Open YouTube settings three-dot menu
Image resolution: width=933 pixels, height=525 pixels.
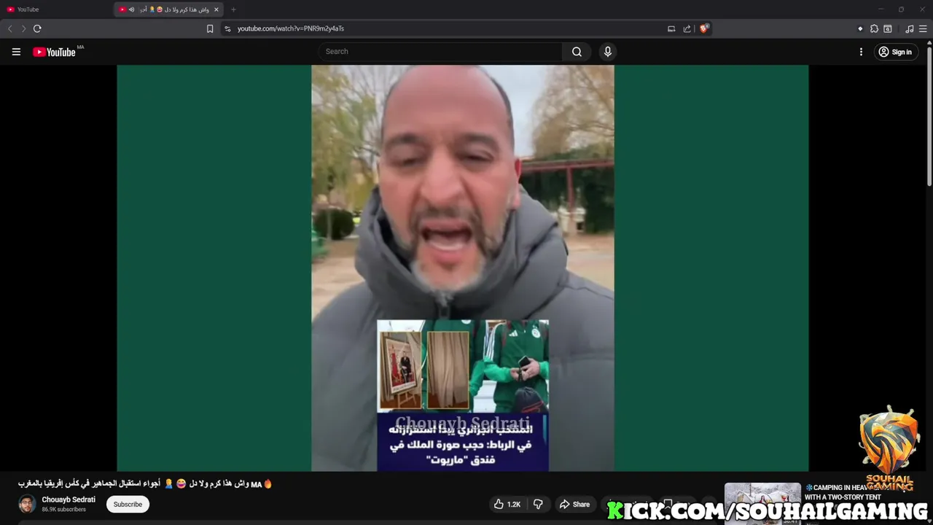coord(861,52)
